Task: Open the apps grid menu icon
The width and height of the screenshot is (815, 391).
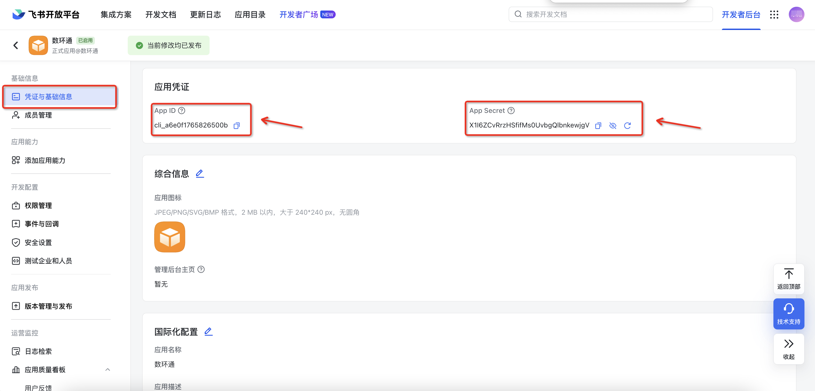Action: (x=774, y=15)
